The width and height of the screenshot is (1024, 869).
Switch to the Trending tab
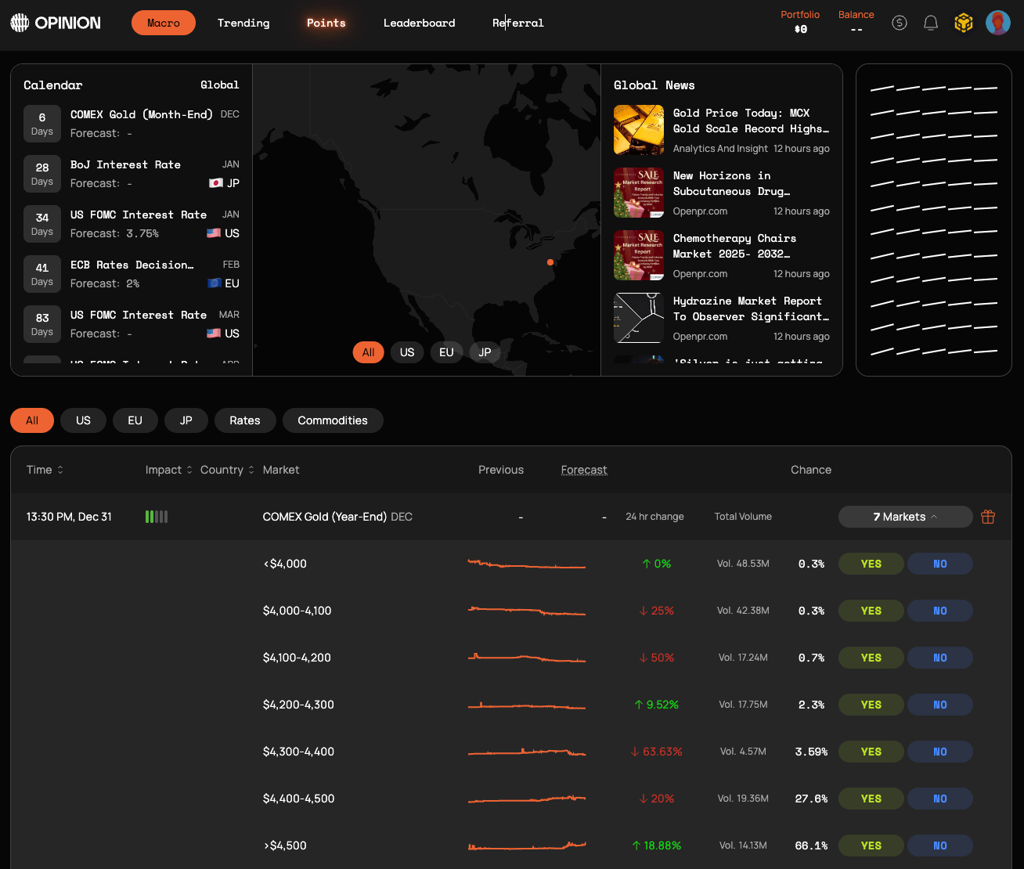(243, 23)
